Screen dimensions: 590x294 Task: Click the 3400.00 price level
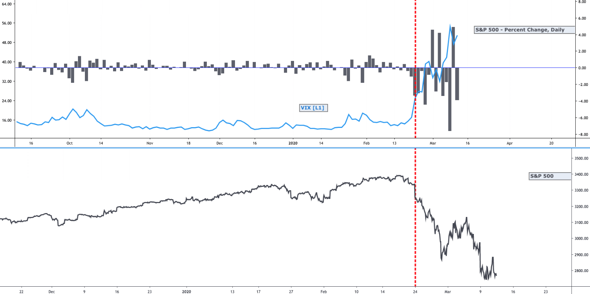[x=581, y=175]
